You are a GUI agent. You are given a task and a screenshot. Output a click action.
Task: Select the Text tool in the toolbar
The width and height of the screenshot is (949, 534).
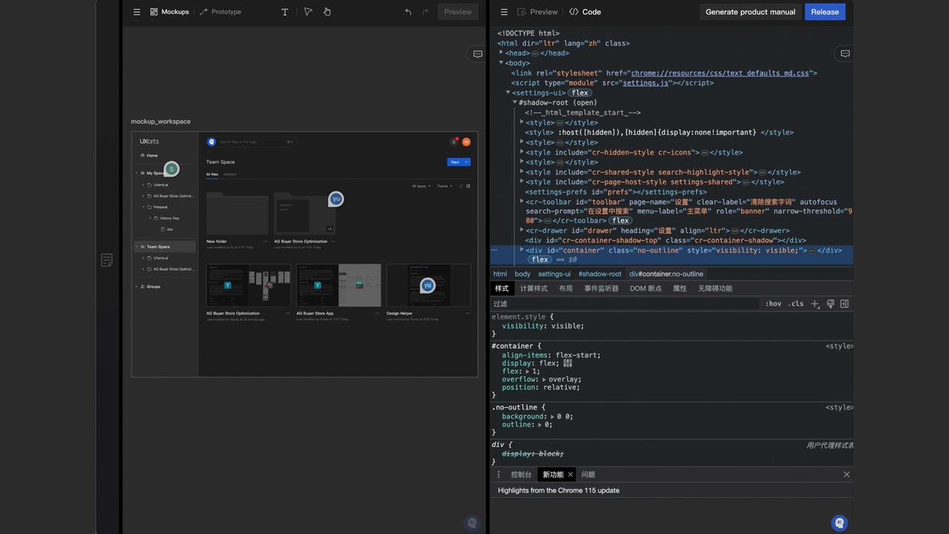tap(285, 11)
